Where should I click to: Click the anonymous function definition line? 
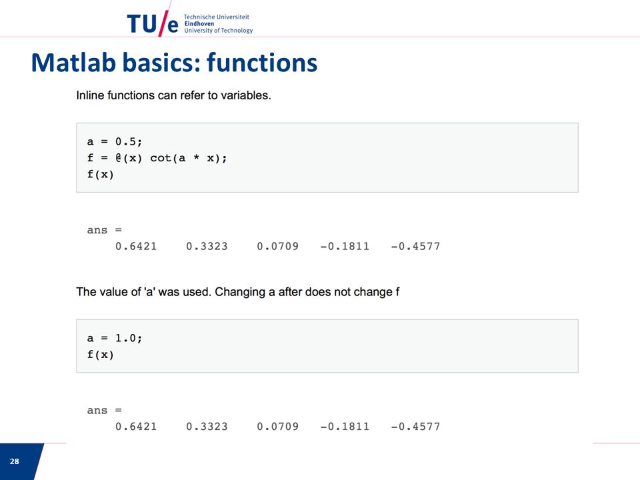[x=157, y=158]
